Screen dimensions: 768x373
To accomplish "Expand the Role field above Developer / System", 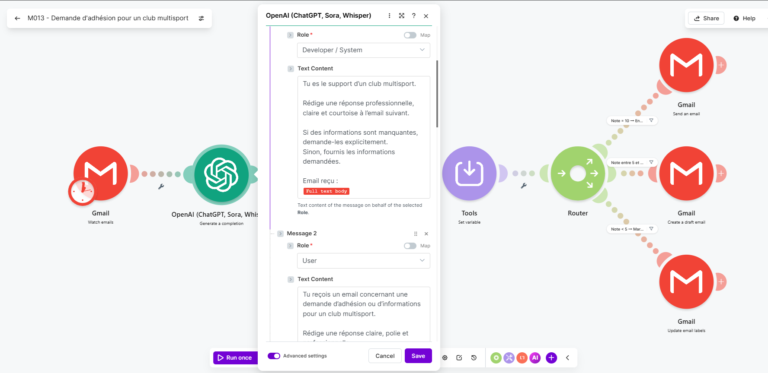I will tap(290, 35).
